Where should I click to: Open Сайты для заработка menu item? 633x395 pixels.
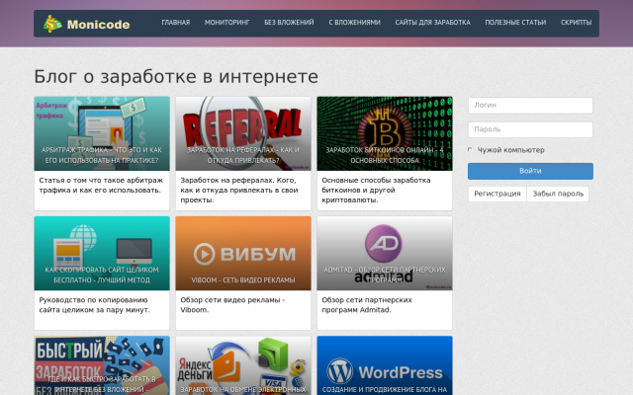(433, 23)
